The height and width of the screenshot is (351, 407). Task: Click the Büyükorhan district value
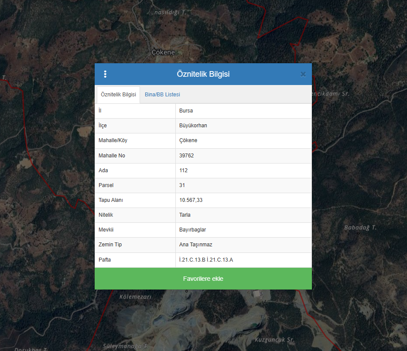click(193, 126)
